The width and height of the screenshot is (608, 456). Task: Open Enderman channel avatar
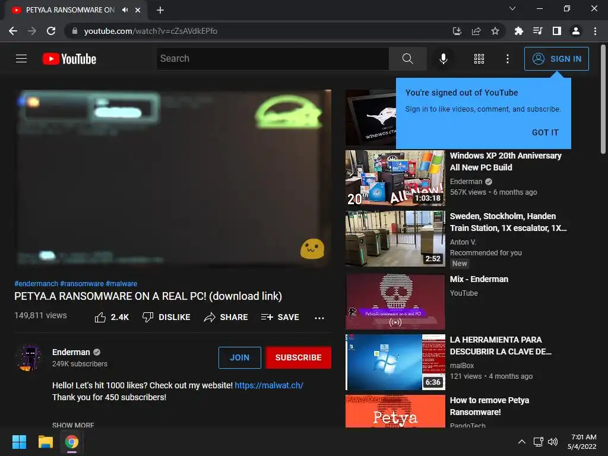[29, 358]
